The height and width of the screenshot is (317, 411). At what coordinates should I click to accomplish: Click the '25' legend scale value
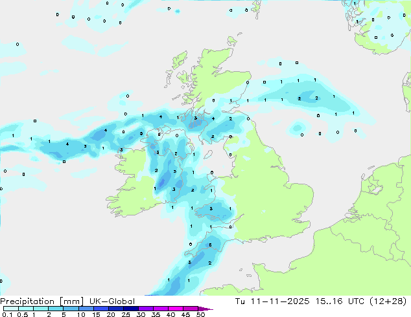(126, 314)
